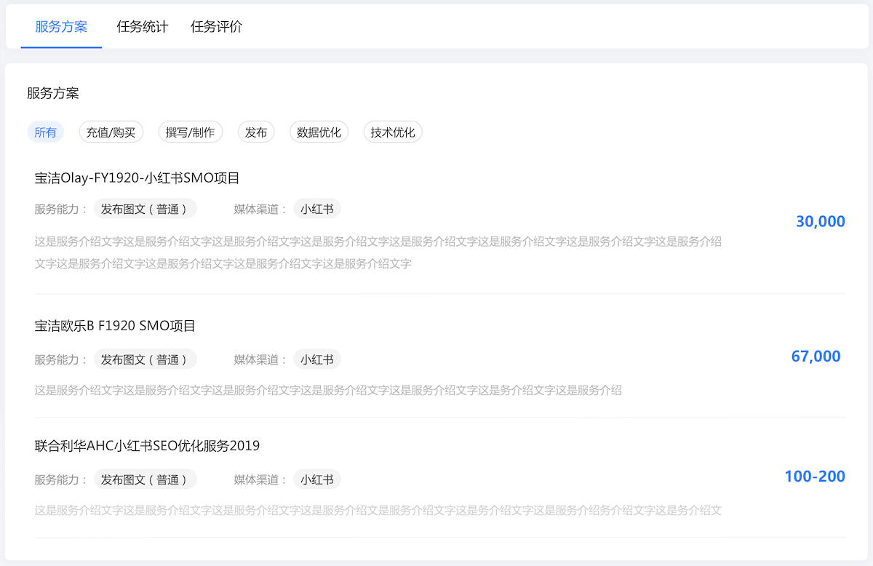Click 服务能力 label in the 欧乐B row

61,359
